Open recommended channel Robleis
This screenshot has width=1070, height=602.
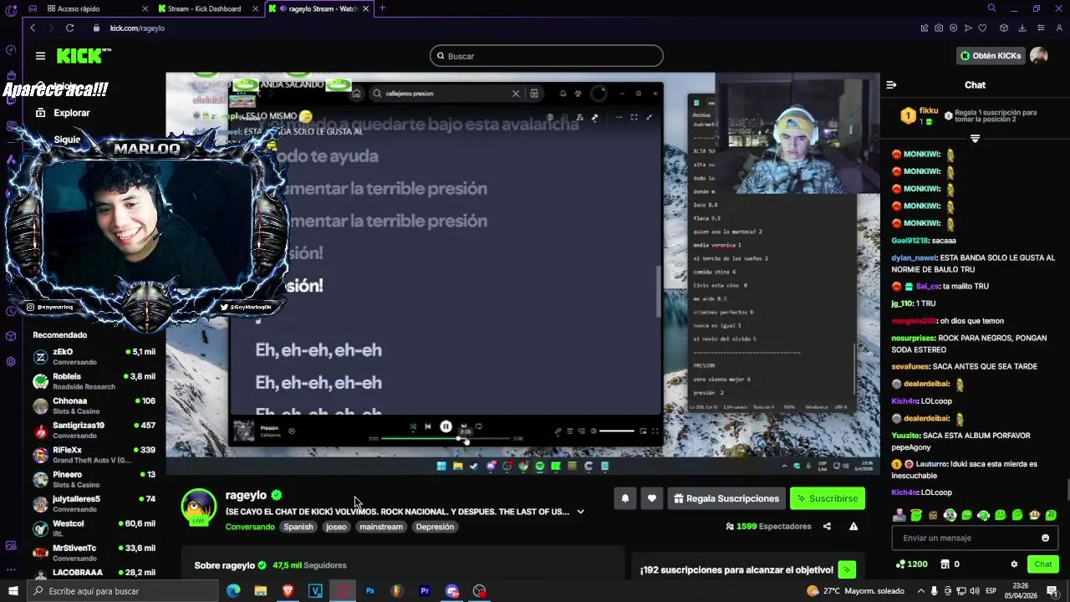coord(94,381)
